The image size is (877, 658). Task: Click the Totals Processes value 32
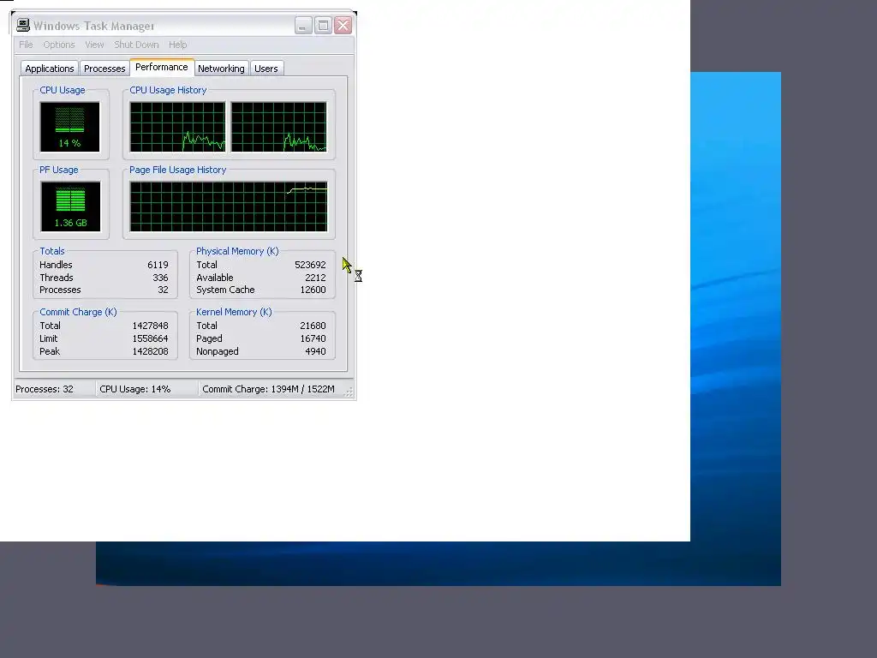163,290
